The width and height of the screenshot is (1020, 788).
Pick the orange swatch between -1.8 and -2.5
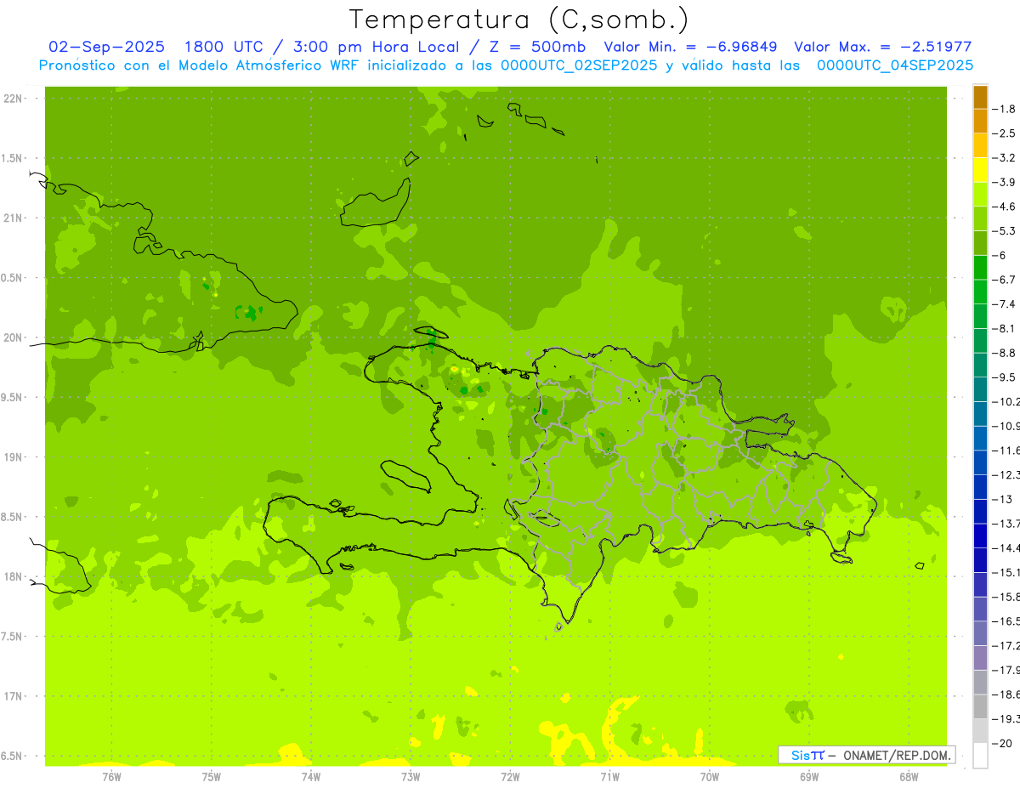pos(980,122)
